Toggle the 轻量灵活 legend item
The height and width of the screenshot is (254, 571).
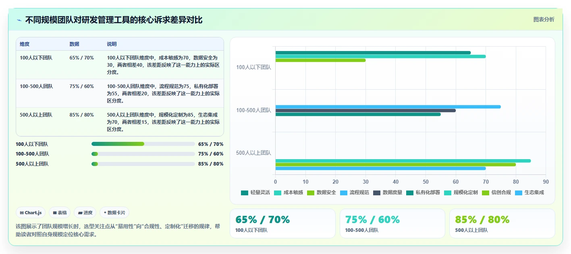click(x=255, y=193)
